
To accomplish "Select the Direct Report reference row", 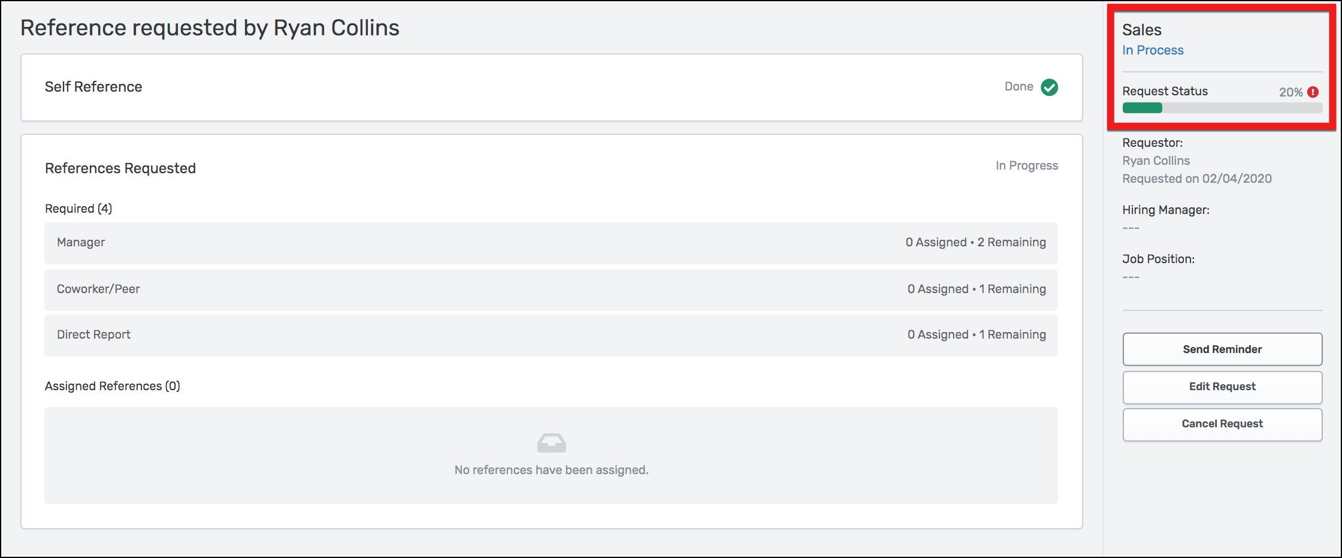I will pos(551,335).
